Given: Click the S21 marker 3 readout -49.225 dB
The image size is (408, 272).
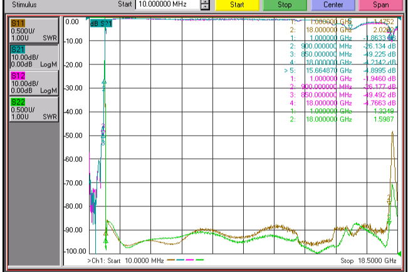Looking at the screenshot, I should 379,54.
